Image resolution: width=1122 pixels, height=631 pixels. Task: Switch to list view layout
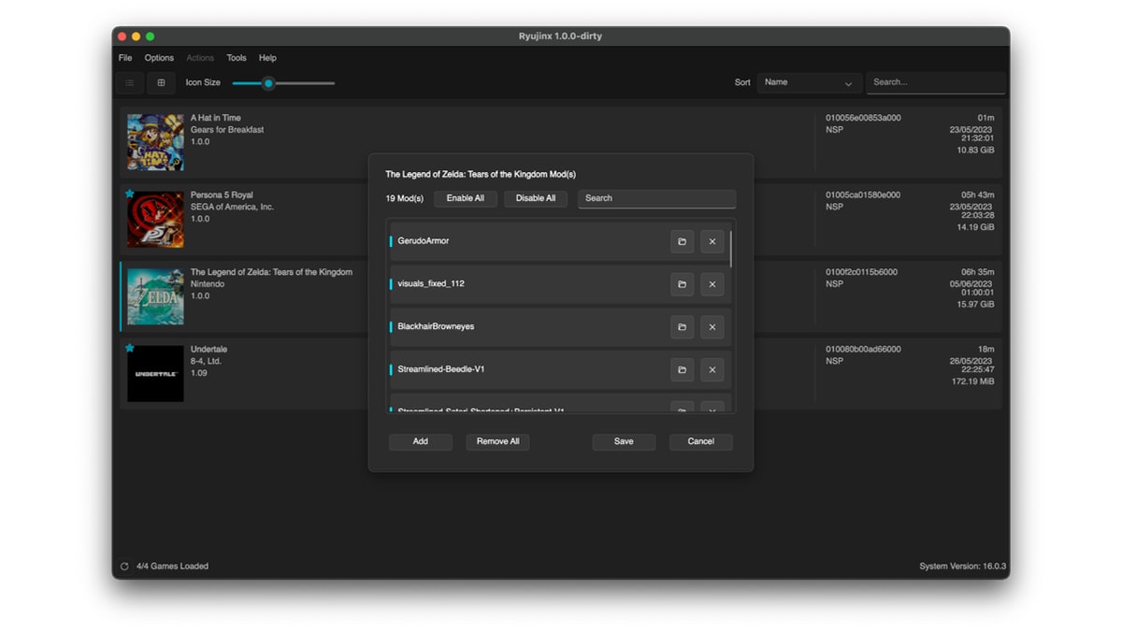[129, 83]
